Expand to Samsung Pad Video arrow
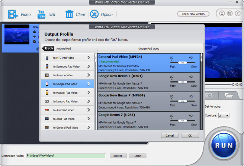This screenshot has width=244, height=166. click(x=89, y=66)
